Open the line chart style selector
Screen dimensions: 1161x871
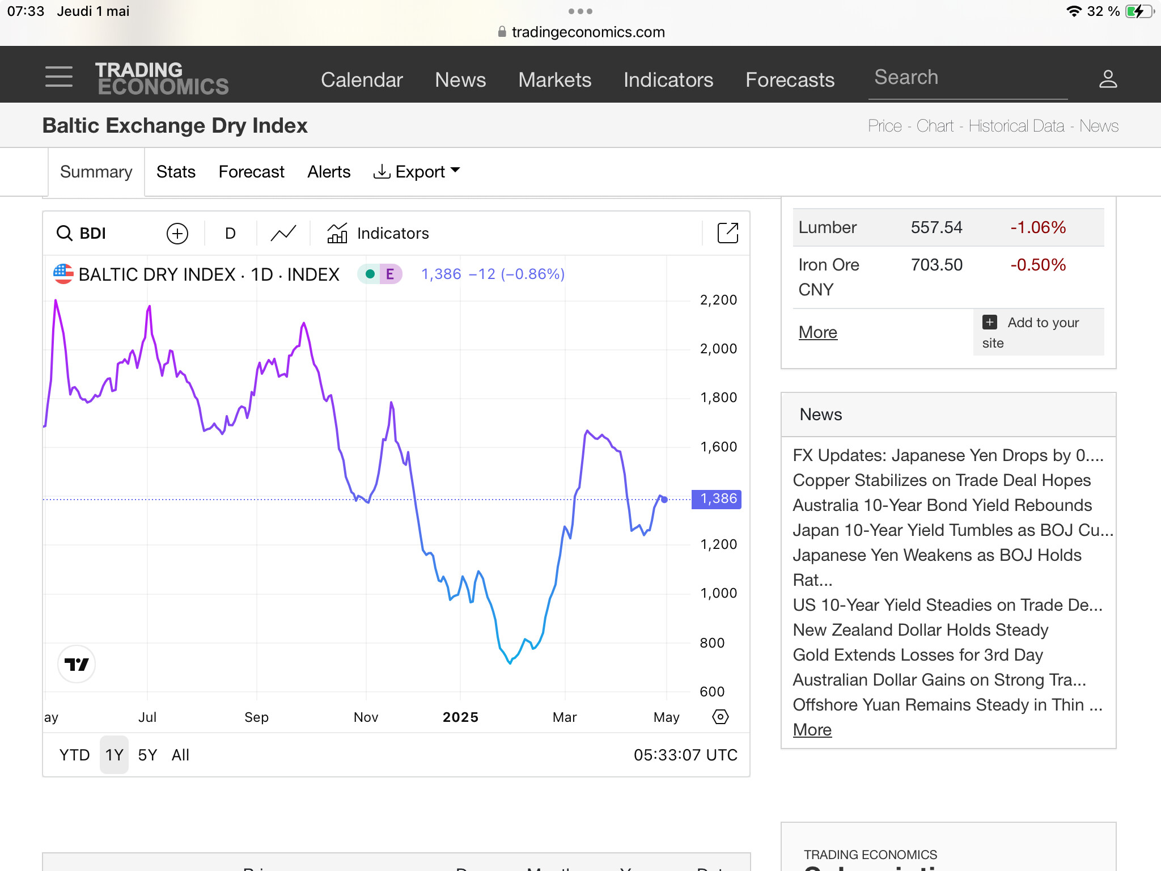283,233
